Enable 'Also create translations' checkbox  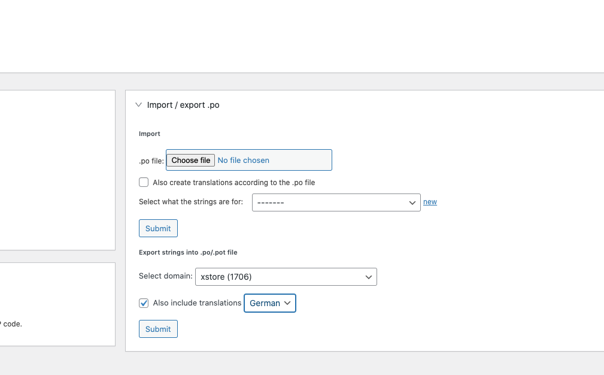point(144,182)
